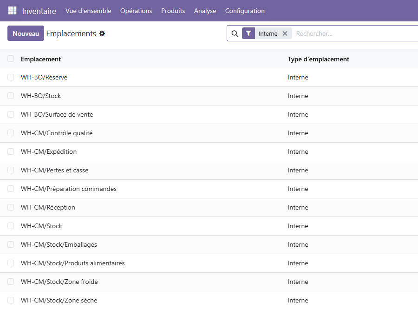Check the WH-CM/Pertes et casse checkbox
Viewport: 418px width, 309px height.
click(x=11, y=170)
